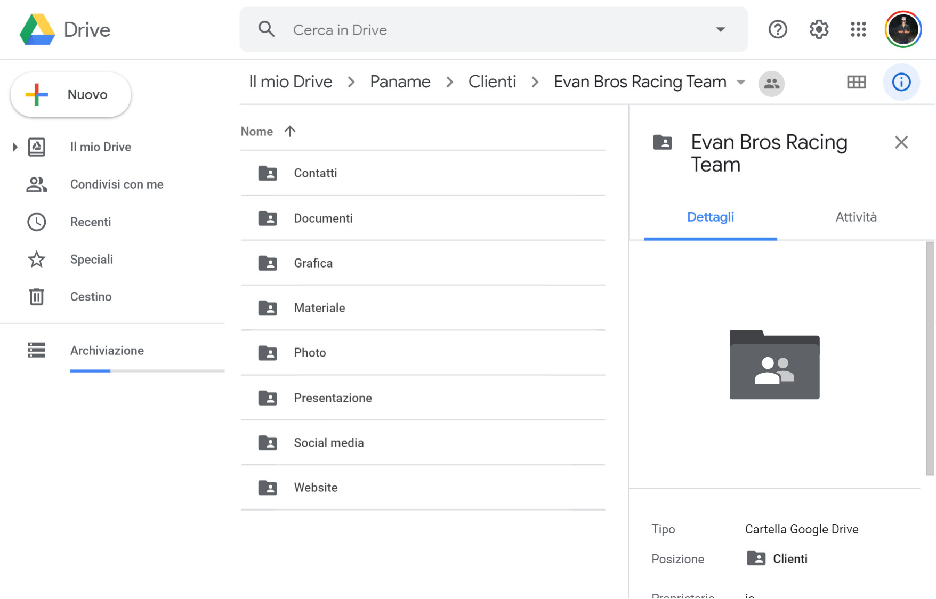Open Condivisi con me
This screenshot has height=599, width=936.
coord(117,184)
